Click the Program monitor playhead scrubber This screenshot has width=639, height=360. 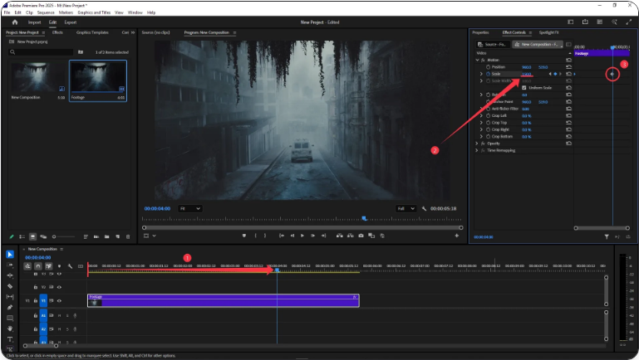pyautogui.click(x=363, y=219)
